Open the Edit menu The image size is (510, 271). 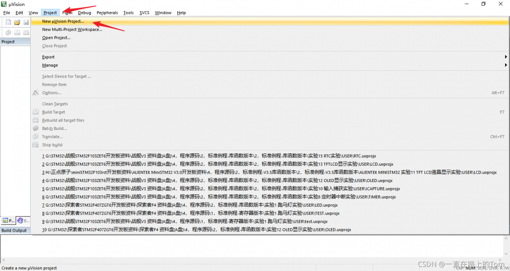coord(20,13)
